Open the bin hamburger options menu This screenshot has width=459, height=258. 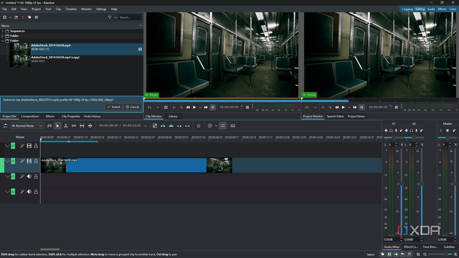click(x=36, y=17)
